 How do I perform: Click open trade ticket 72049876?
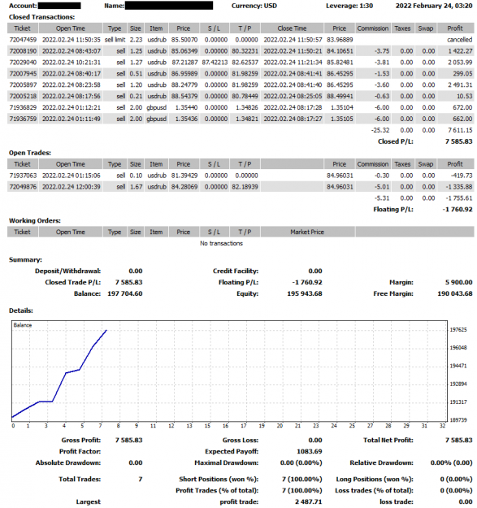(x=23, y=187)
